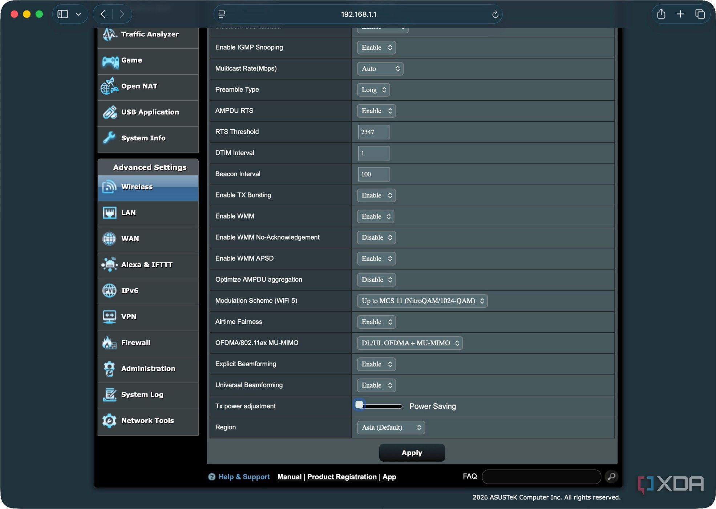This screenshot has width=716, height=509.
Task: Click the Administration gear icon
Action: coord(109,369)
